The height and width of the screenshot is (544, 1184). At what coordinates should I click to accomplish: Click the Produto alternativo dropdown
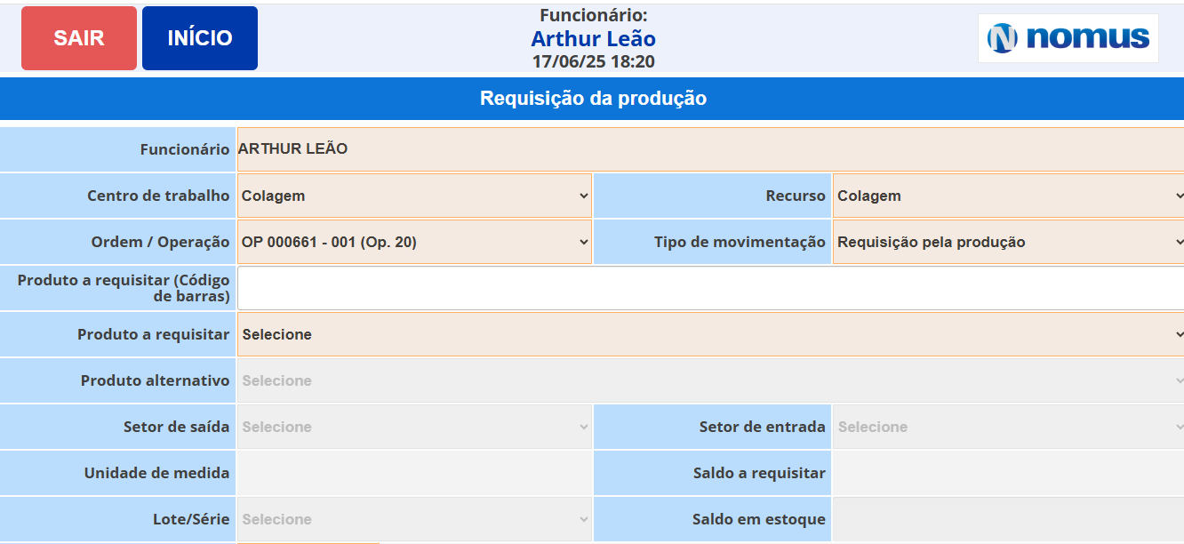[x=709, y=380]
